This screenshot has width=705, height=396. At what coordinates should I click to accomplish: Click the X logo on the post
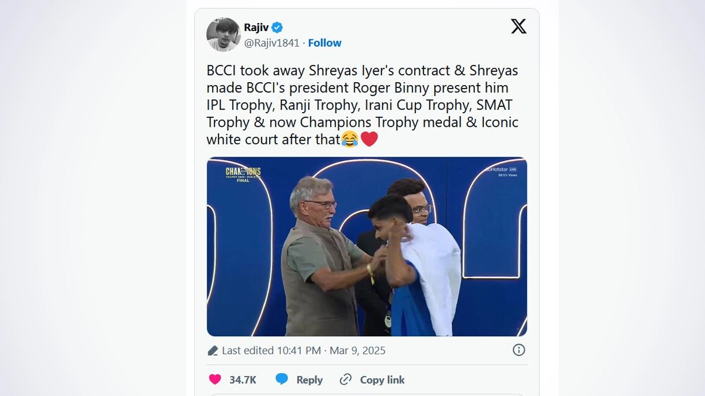[518, 26]
